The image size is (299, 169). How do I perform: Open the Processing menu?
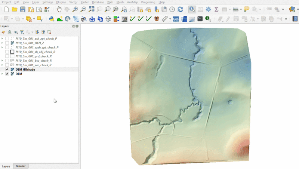tap(148, 2)
